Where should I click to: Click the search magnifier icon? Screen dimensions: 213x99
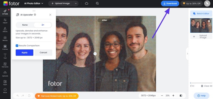tap(97, 3)
